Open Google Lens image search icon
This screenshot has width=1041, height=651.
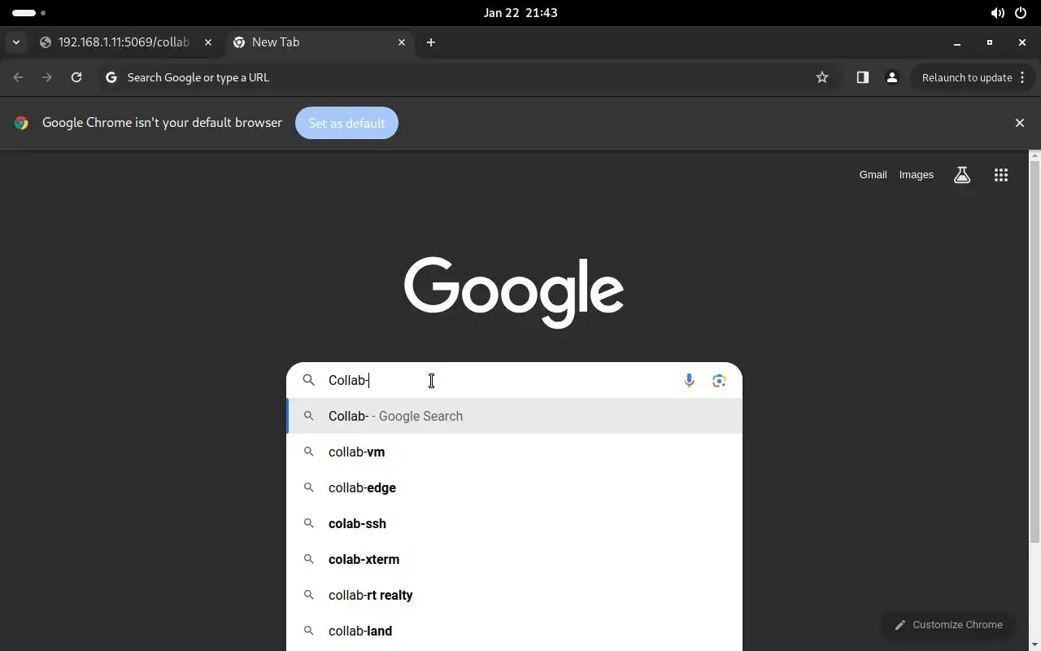point(719,380)
